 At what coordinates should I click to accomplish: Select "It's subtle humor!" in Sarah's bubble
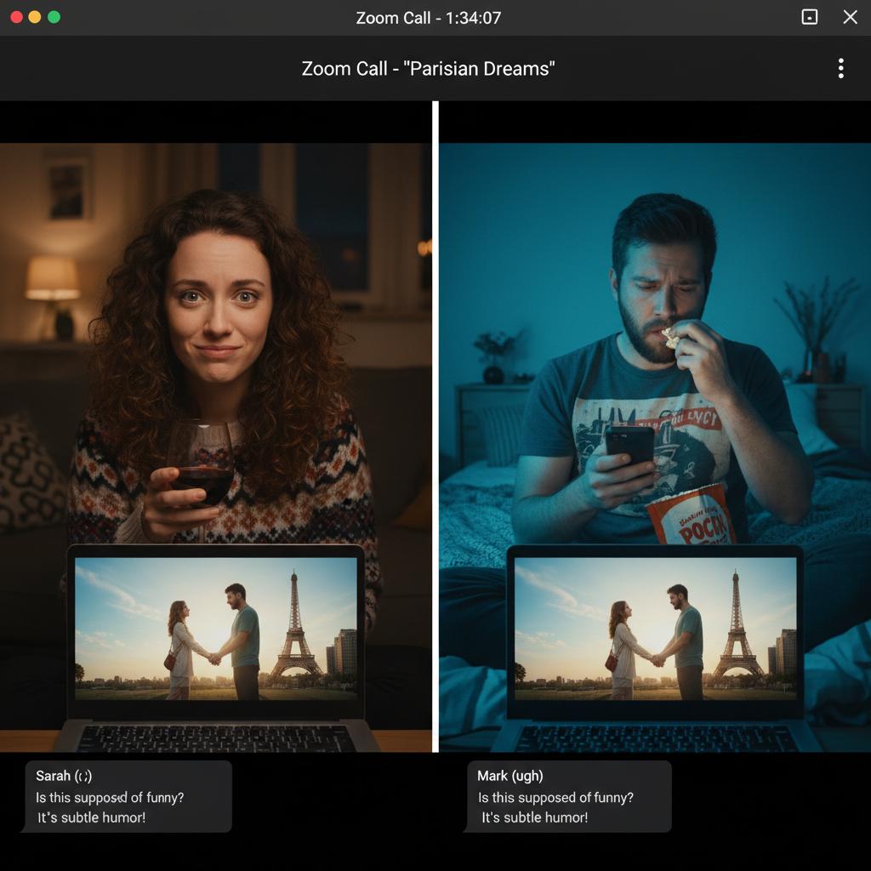92,817
